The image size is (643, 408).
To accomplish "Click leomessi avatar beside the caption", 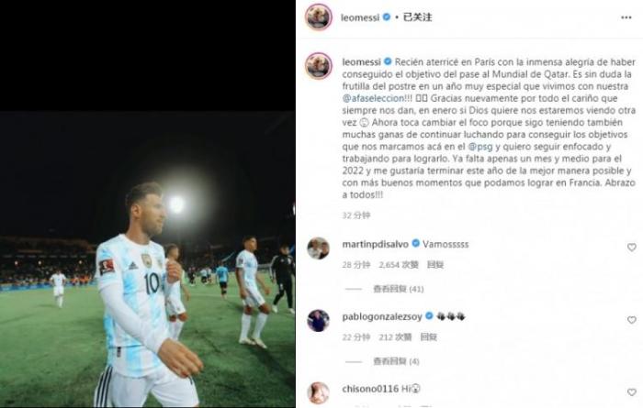I will pos(319,66).
